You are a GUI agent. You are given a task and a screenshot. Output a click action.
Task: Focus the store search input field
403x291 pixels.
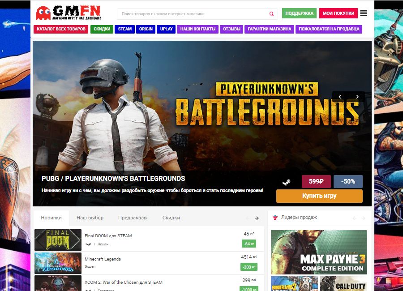tap(197, 14)
